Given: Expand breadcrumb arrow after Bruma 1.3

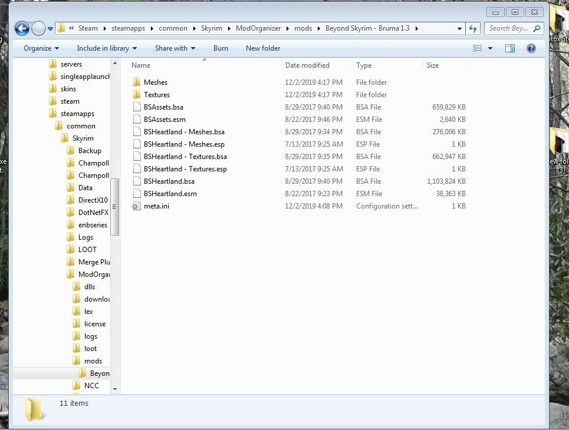Looking at the screenshot, I should tap(417, 28).
